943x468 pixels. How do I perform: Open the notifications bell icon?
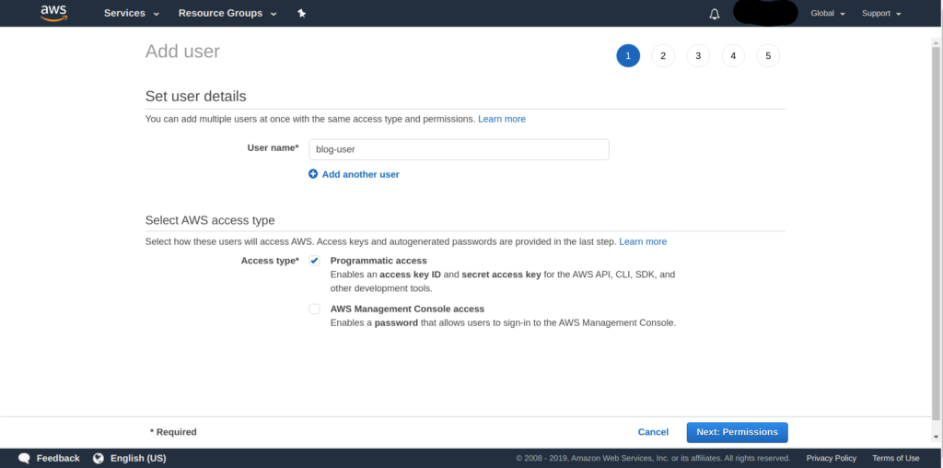tap(715, 14)
